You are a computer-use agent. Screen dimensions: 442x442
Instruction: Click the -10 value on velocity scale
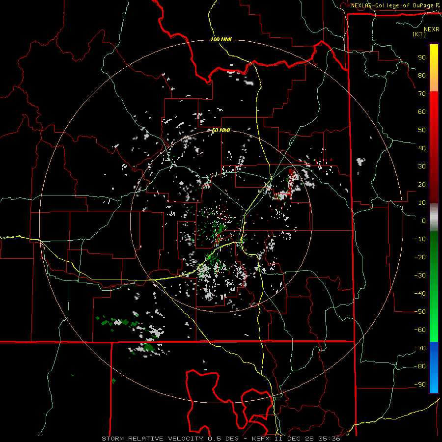[x=420, y=239]
